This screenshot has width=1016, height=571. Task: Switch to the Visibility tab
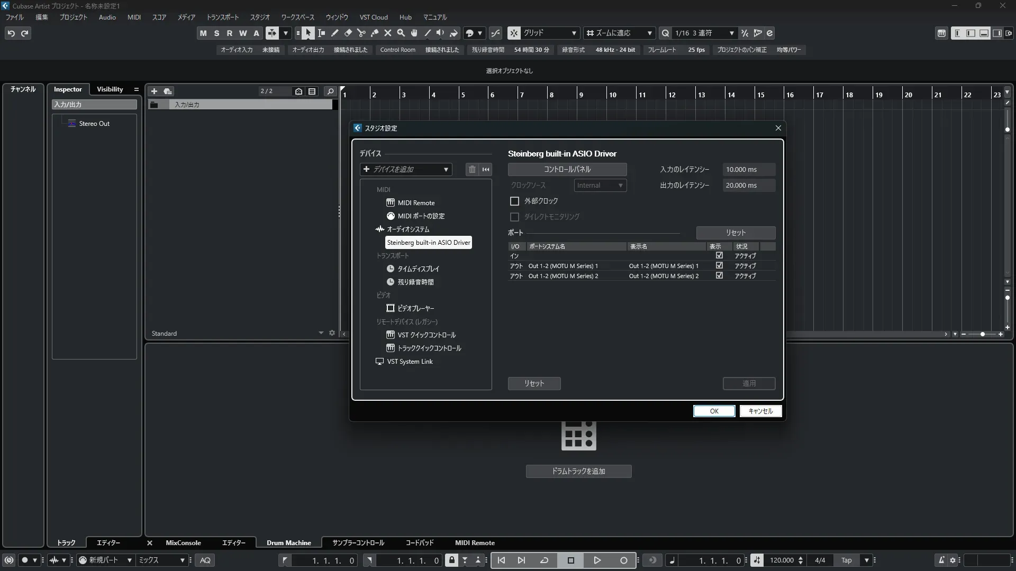110,89
